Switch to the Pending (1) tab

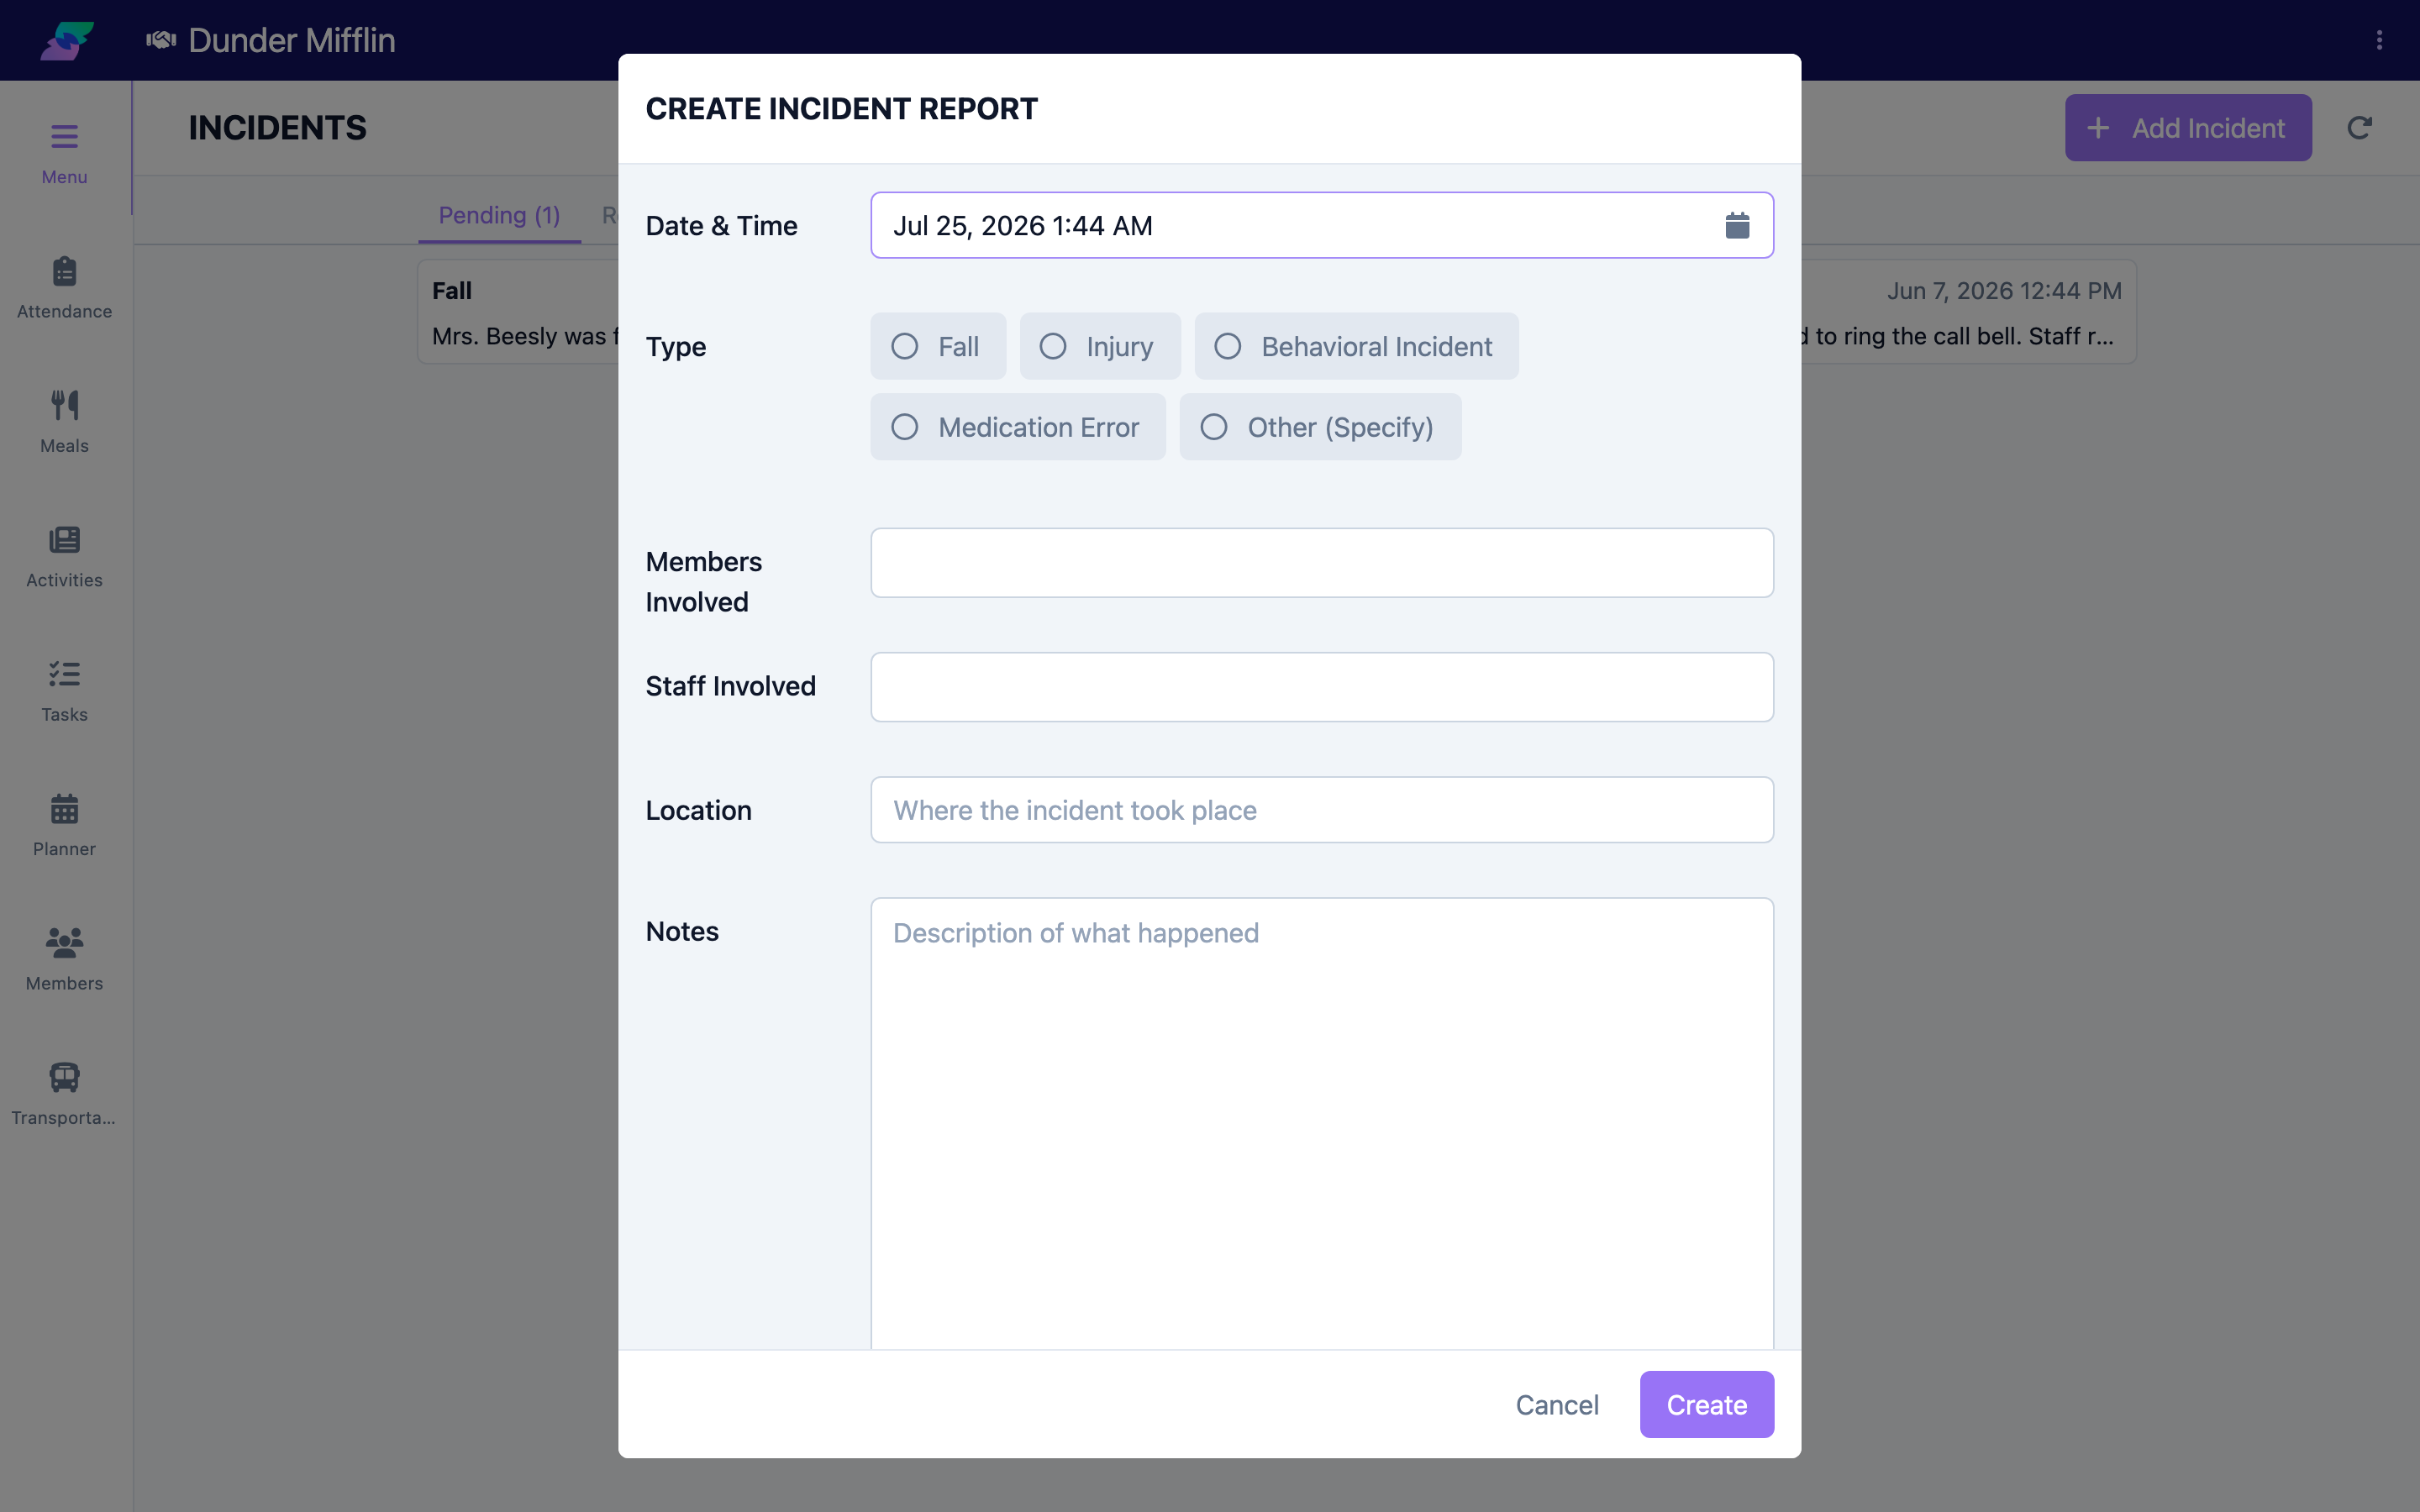499,215
